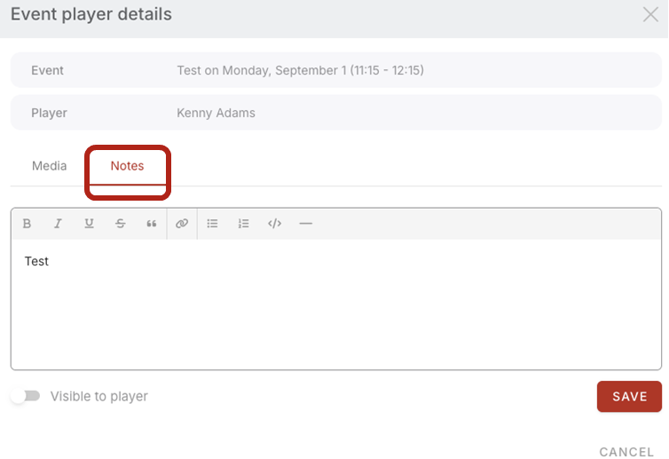Screen dimensions: 669x459
Task: Start a bulleted list
Action: (213, 224)
